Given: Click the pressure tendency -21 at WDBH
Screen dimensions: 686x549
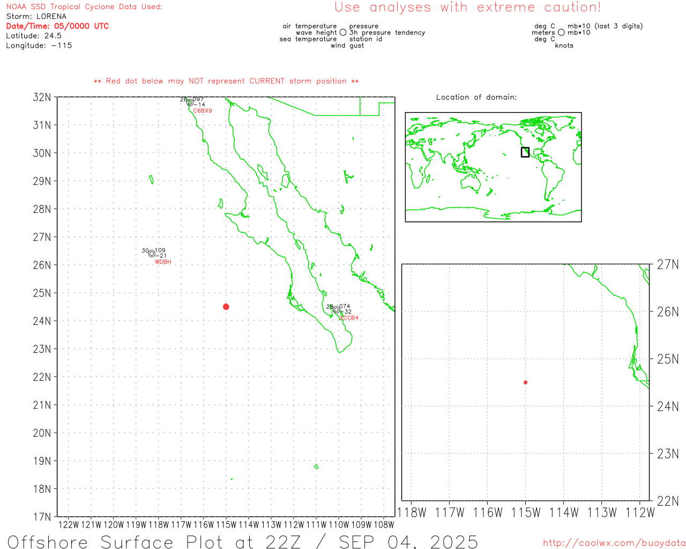Looking at the screenshot, I should 161,256.
